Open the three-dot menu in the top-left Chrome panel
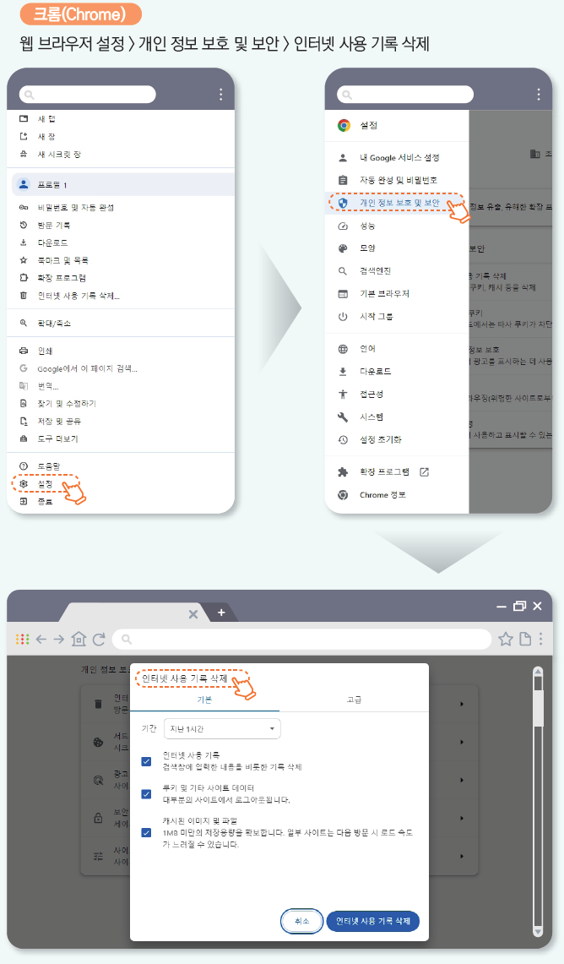The height and width of the screenshot is (964, 564). pos(220,94)
